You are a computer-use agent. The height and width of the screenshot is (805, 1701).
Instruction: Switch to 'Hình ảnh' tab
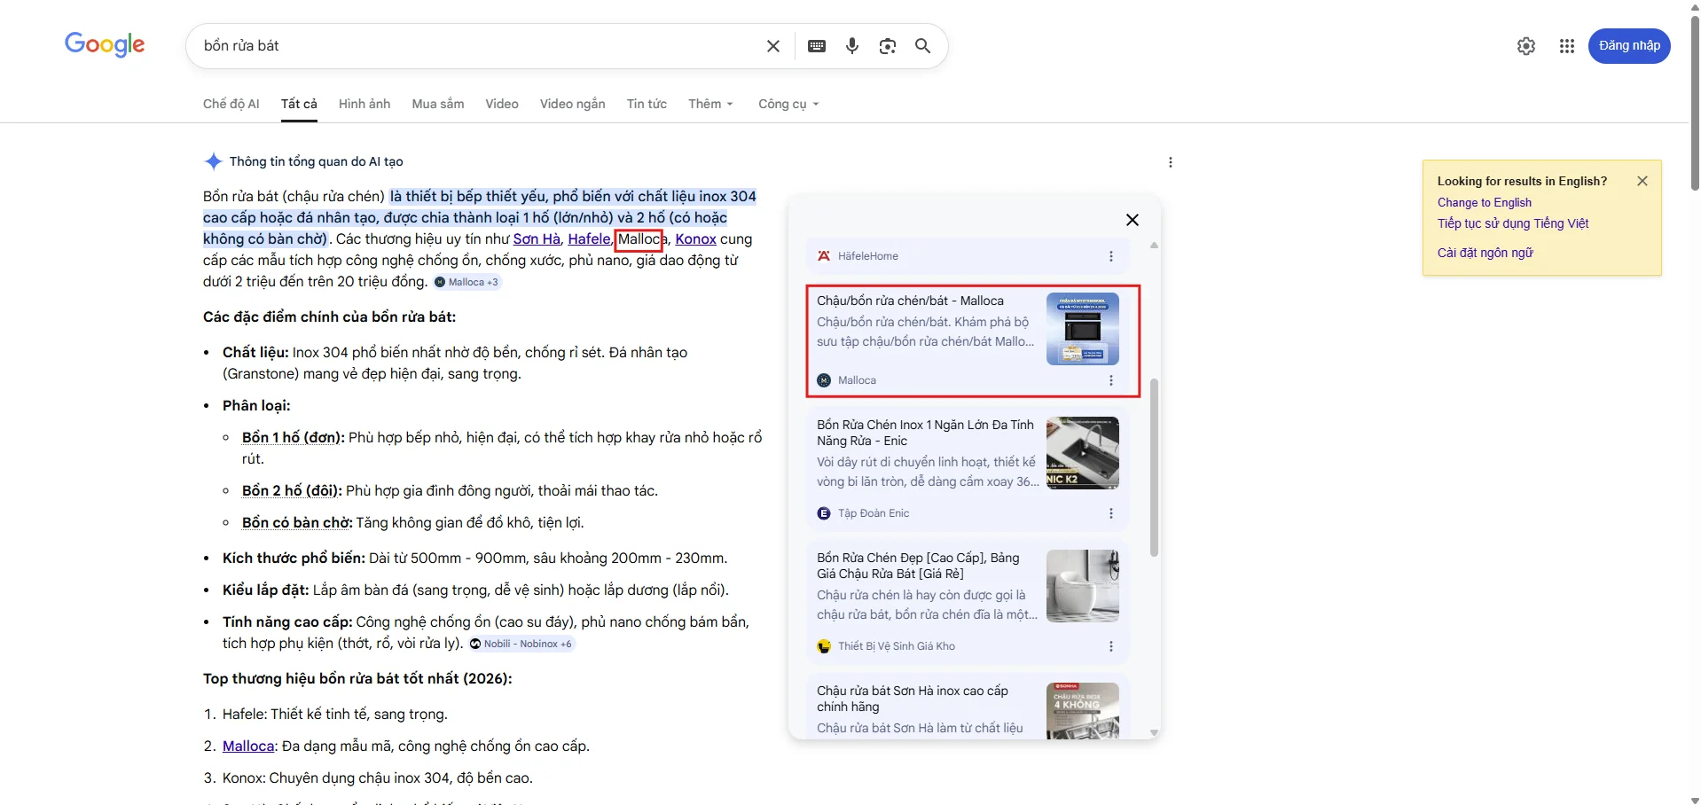click(x=364, y=104)
